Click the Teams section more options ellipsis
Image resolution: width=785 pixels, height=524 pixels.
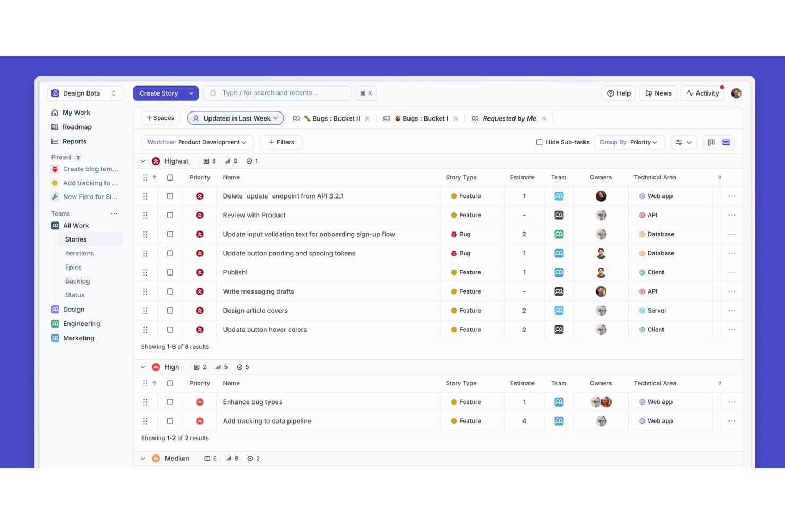114,213
